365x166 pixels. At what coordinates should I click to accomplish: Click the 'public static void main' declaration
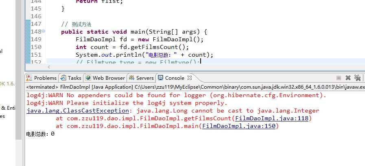[x=134, y=32]
